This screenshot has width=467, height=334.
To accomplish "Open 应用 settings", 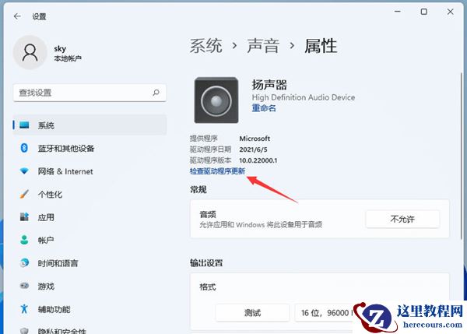I will tap(90, 217).
